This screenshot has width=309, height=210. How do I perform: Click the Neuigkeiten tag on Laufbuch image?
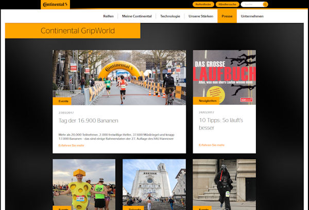206,101
